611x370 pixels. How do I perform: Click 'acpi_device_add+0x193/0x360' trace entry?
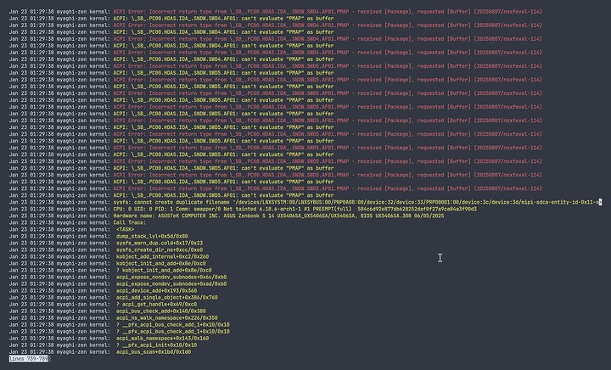click(157, 290)
